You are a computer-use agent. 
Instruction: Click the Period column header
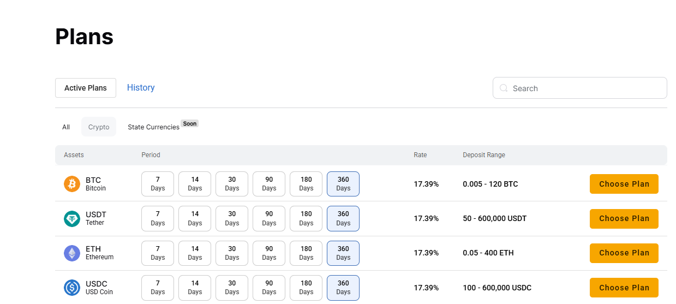click(151, 155)
